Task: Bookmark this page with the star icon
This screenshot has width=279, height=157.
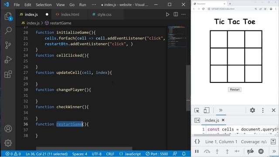Action: click(x=265, y=9)
